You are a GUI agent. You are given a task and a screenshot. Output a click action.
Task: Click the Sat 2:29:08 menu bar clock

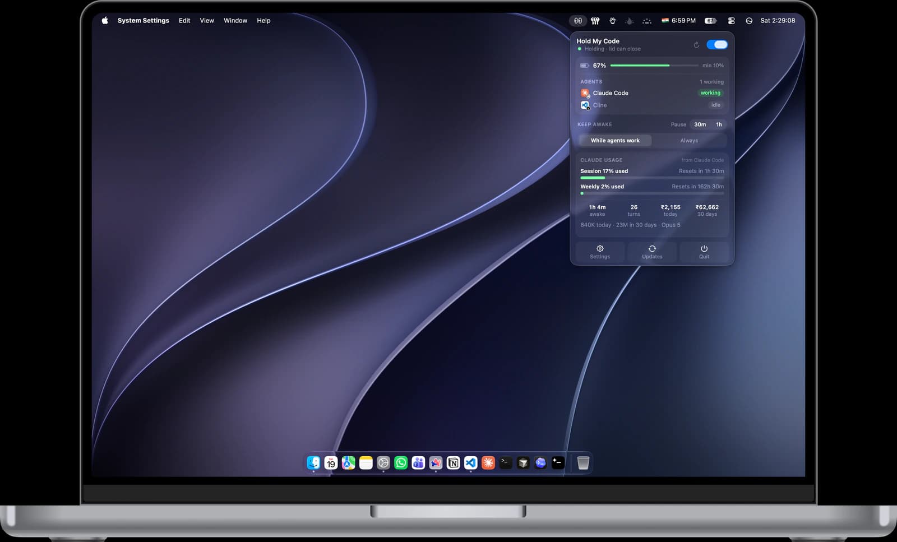(x=778, y=21)
